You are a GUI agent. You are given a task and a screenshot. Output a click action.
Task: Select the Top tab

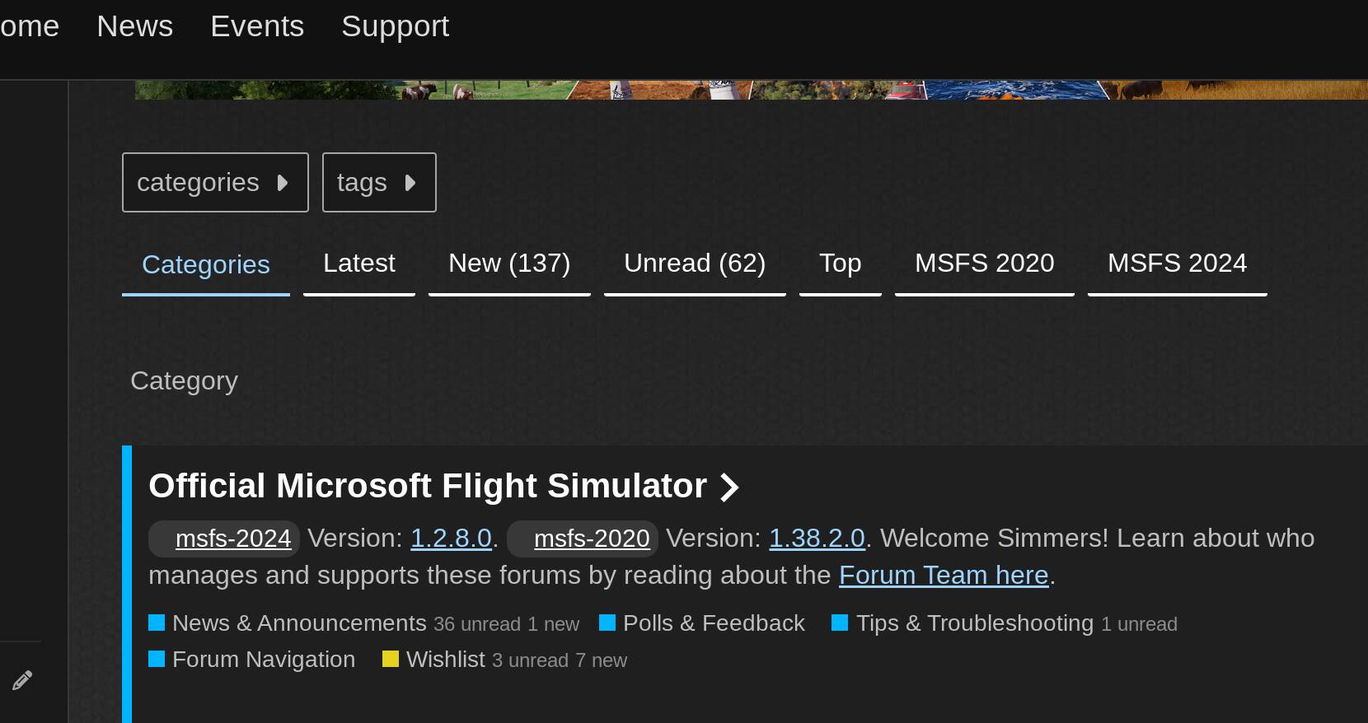pyautogui.click(x=839, y=263)
